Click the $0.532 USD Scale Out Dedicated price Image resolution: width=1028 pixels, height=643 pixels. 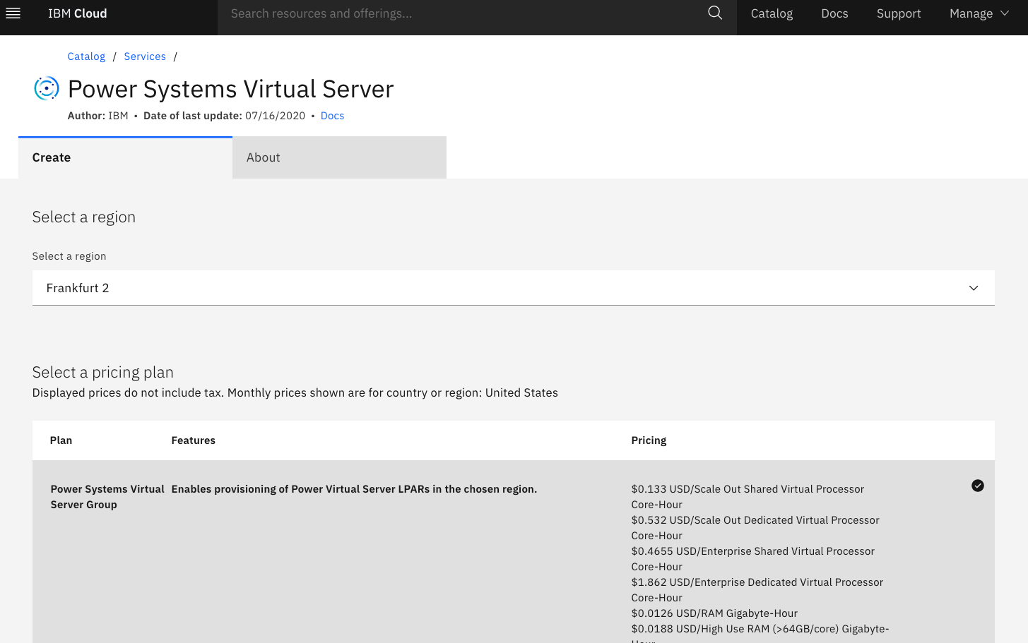[x=755, y=528]
